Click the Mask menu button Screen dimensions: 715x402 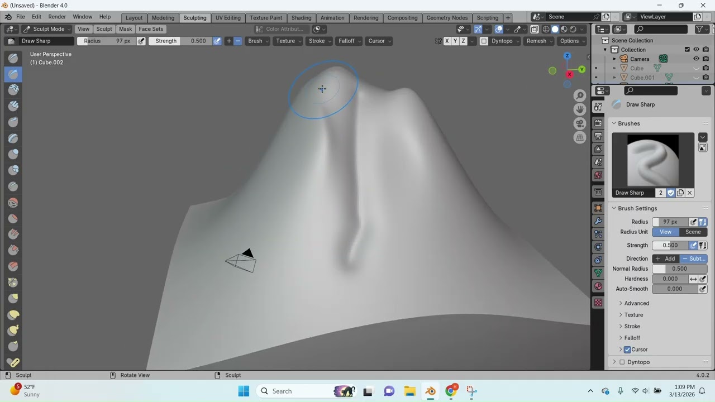click(126, 29)
